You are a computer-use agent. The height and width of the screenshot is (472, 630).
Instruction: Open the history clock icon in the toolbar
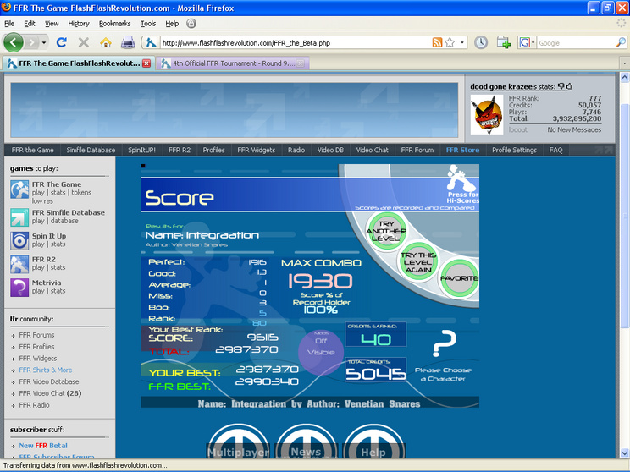480,42
